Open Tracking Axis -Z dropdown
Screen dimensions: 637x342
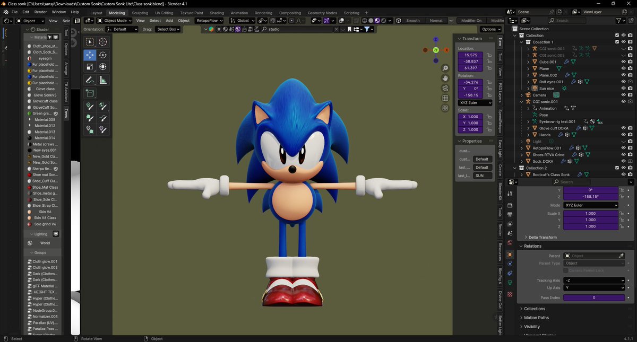(x=594, y=280)
